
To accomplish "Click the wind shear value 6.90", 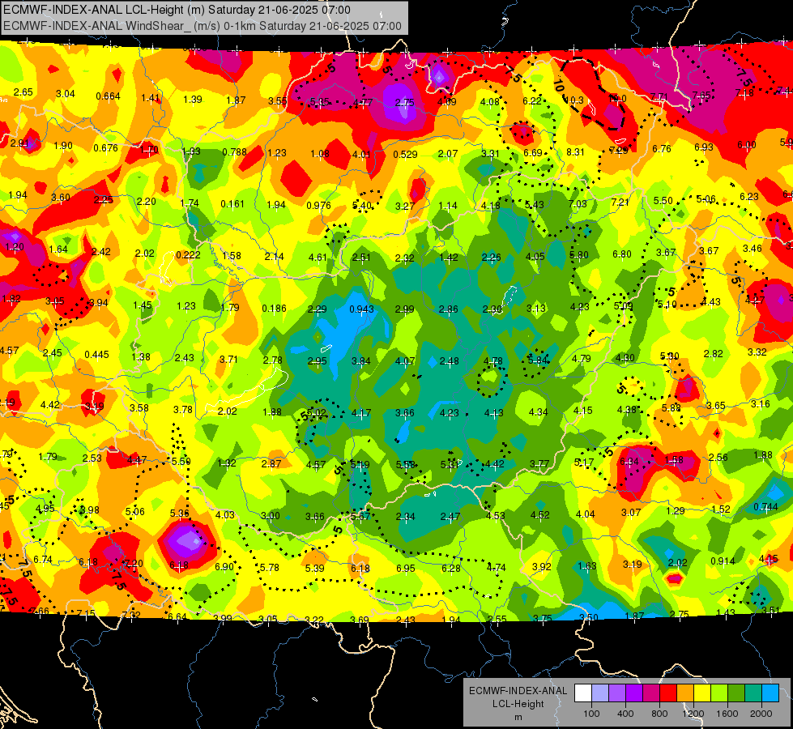I will [224, 567].
